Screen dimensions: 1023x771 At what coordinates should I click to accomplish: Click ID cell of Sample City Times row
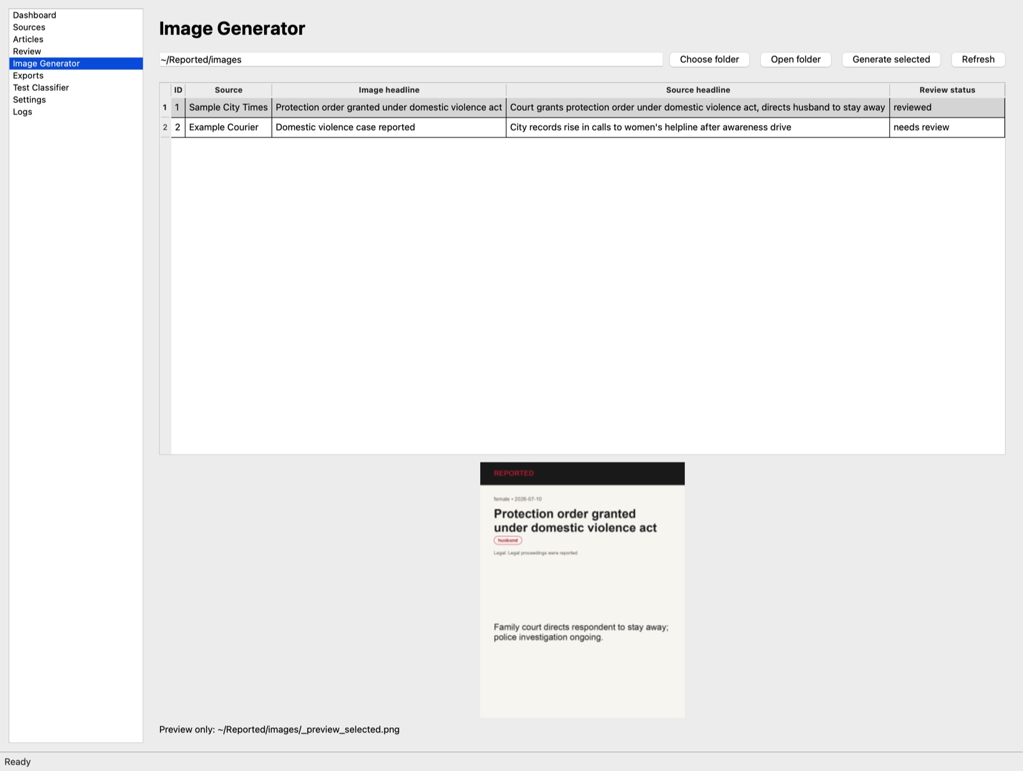click(x=178, y=107)
